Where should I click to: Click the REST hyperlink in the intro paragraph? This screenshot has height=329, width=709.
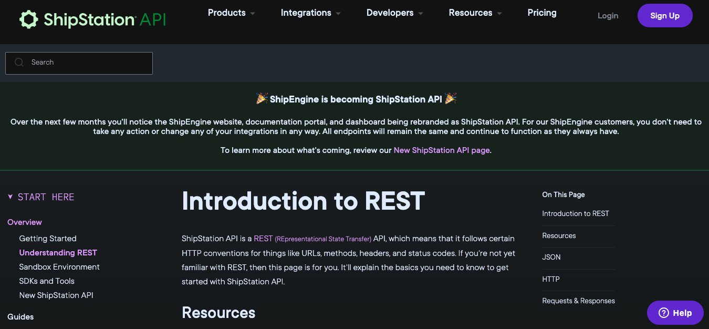click(x=263, y=239)
